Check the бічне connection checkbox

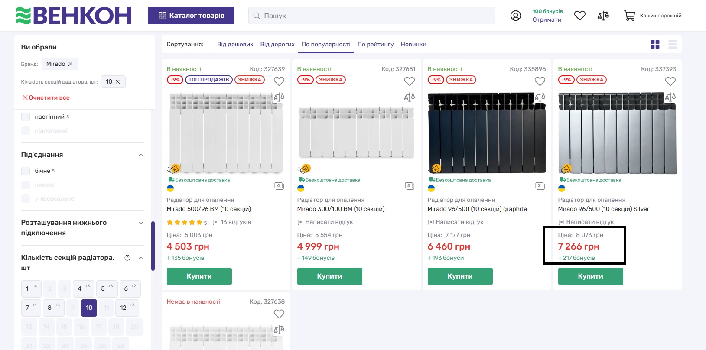pos(26,171)
